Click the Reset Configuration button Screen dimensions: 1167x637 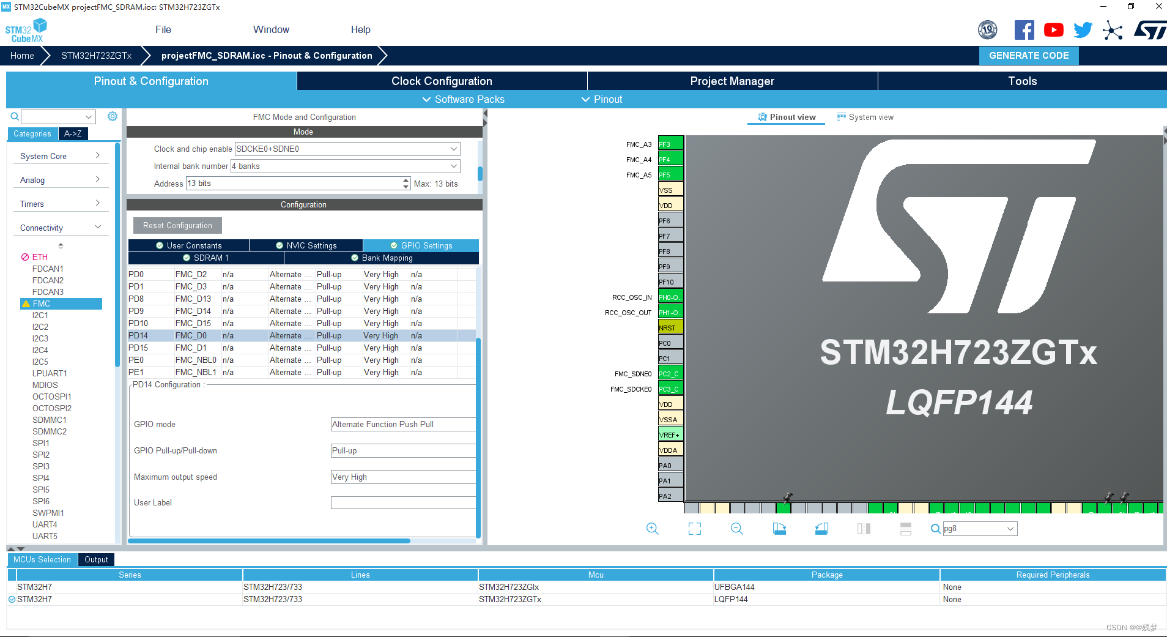point(177,225)
